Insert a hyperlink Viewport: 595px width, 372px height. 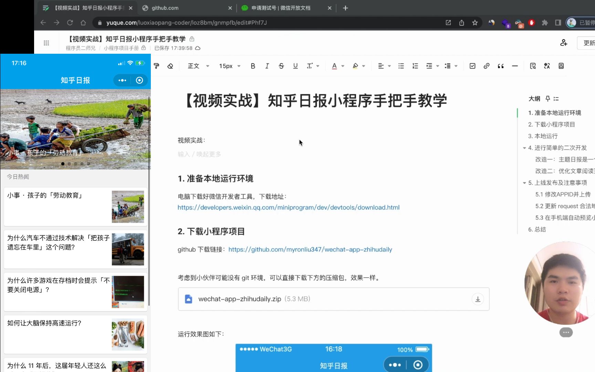tap(487, 66)
